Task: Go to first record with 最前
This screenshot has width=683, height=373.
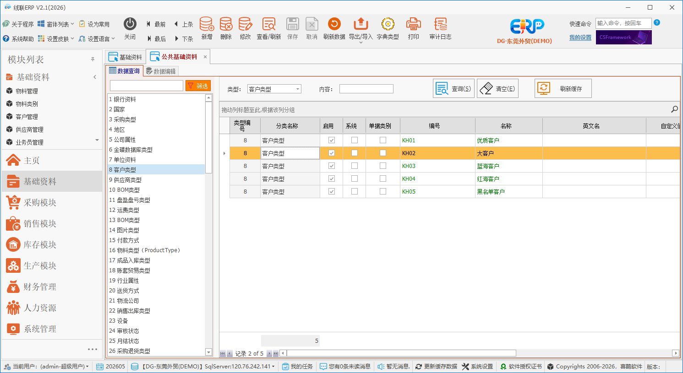Action: click(x=156, y=24)
